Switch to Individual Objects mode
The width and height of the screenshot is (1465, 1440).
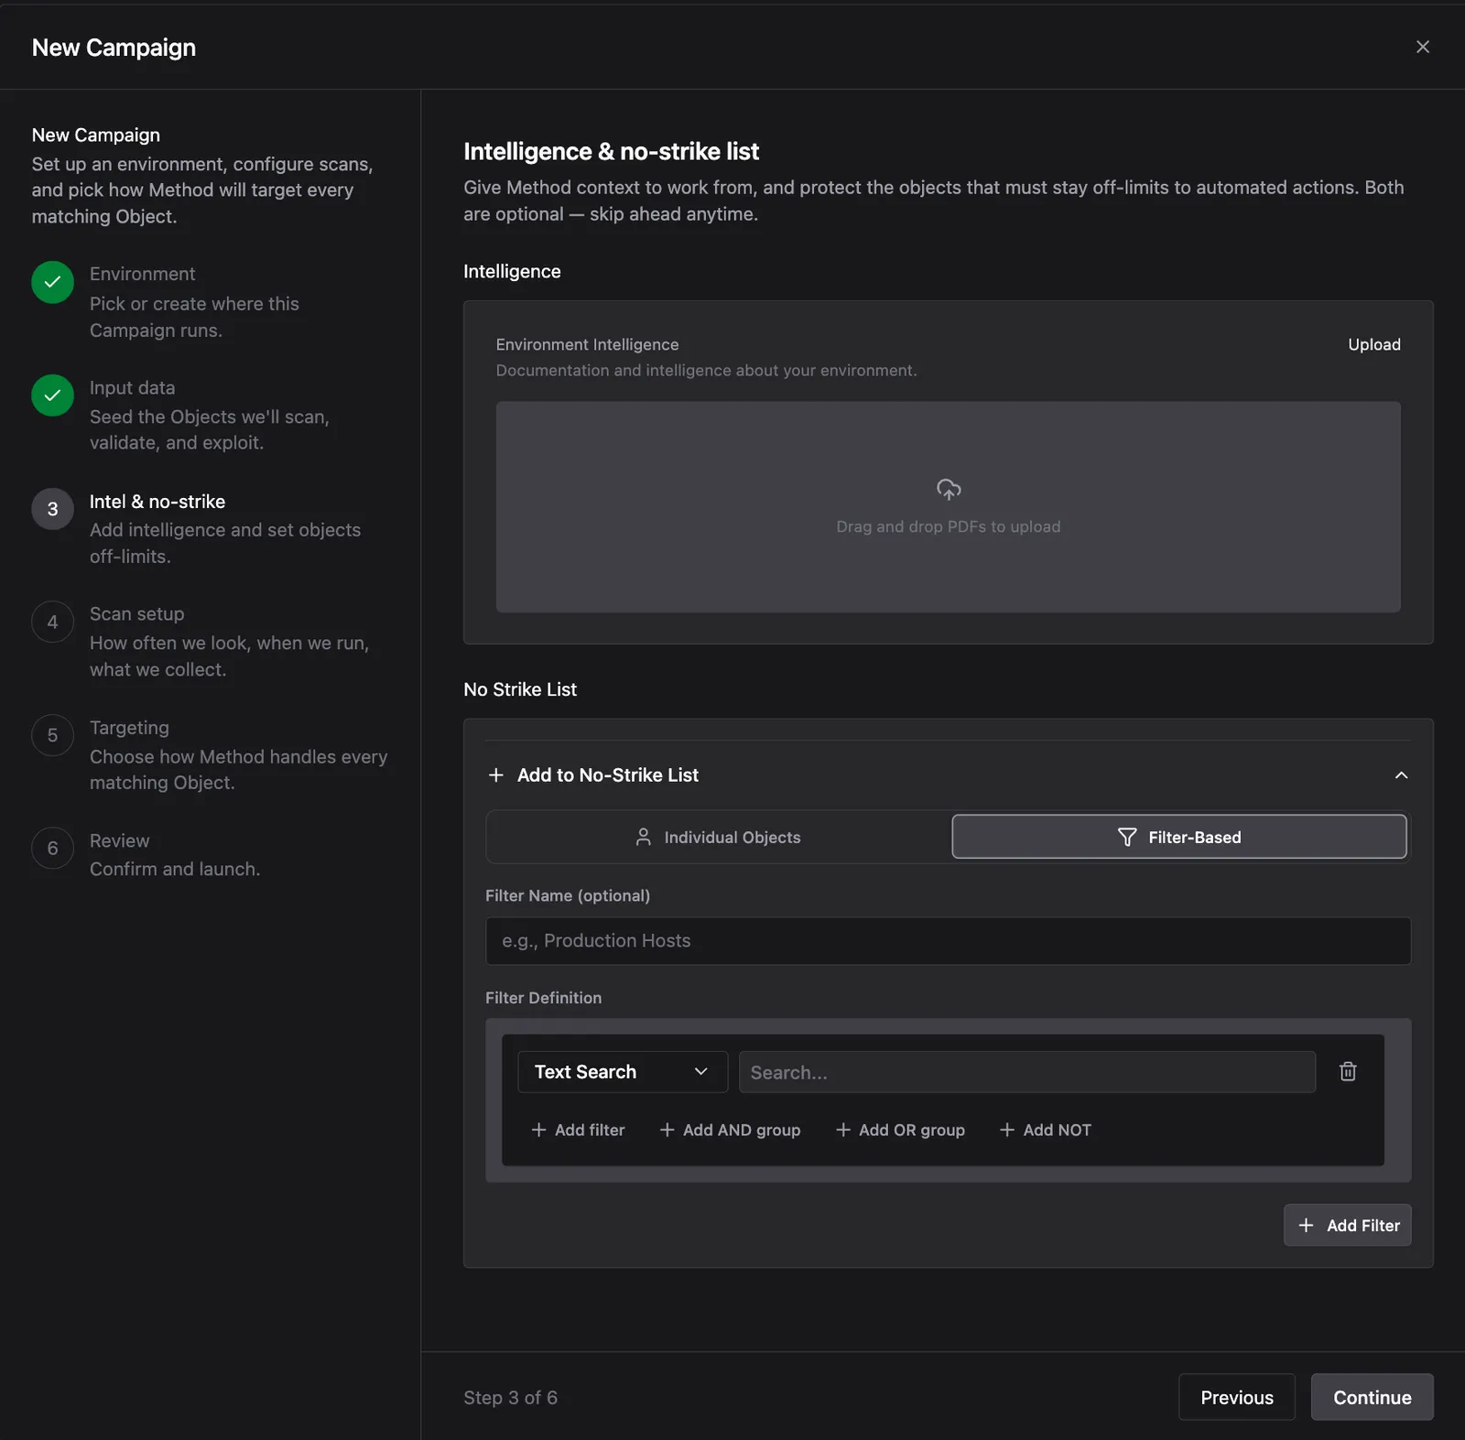point(719,837)
